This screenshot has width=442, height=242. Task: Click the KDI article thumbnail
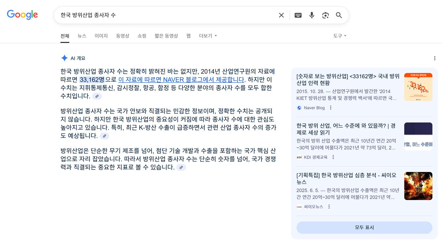pos(418,136)
